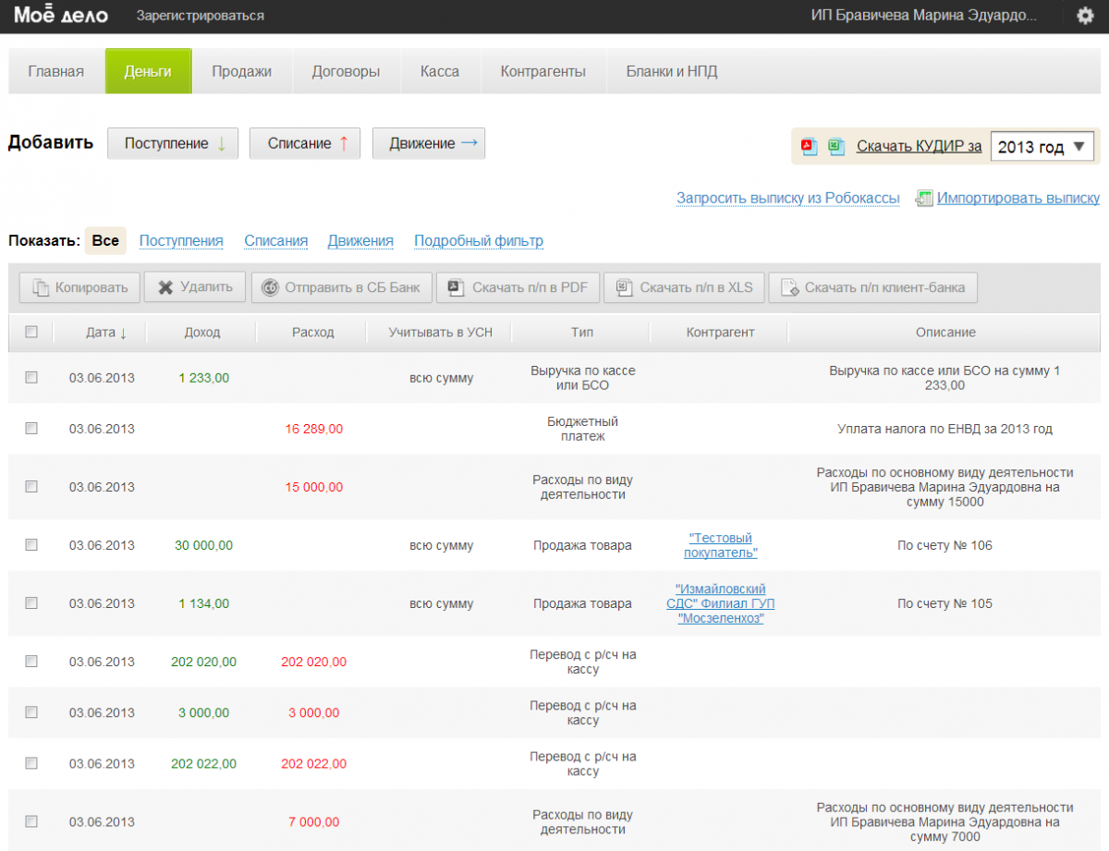
Task: Open the Контрагенты tab
Action: 542,71
